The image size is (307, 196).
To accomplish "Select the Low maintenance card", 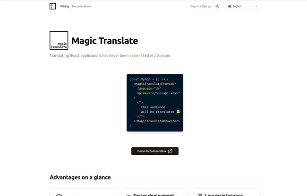I will click(227, 193).
